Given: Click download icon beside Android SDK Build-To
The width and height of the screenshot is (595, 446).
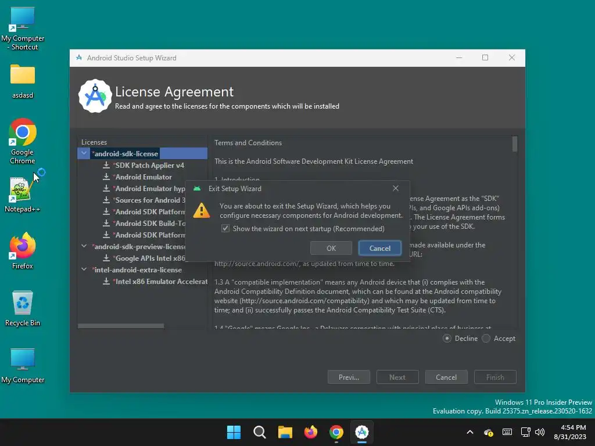Looking at the screenshot, I should coord(106,224).
